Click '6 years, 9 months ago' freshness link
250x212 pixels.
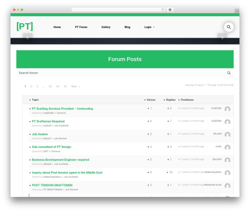192,146
